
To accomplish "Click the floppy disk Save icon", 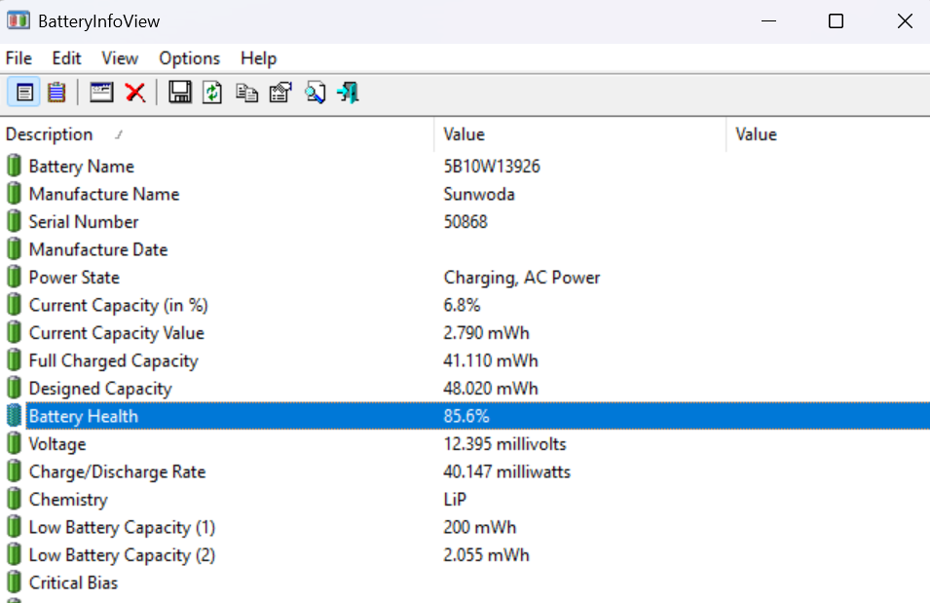I will tap(180, 92).
